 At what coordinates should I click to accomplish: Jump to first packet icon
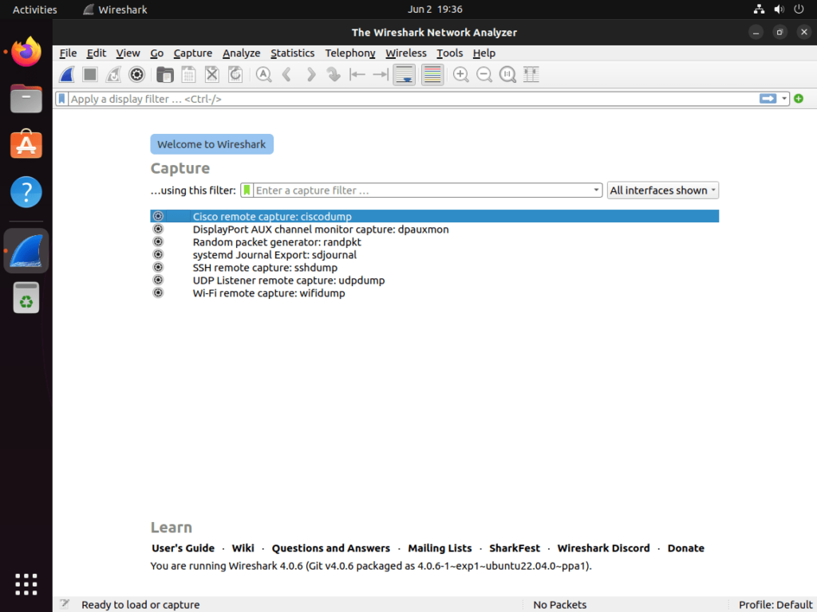(x=357, y=74)
